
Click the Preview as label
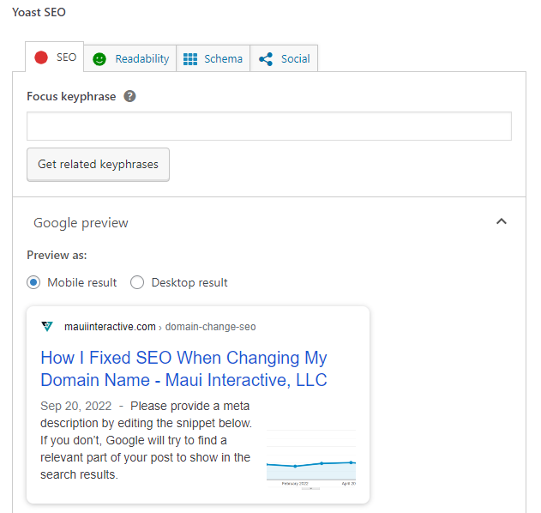pos(57,255)
